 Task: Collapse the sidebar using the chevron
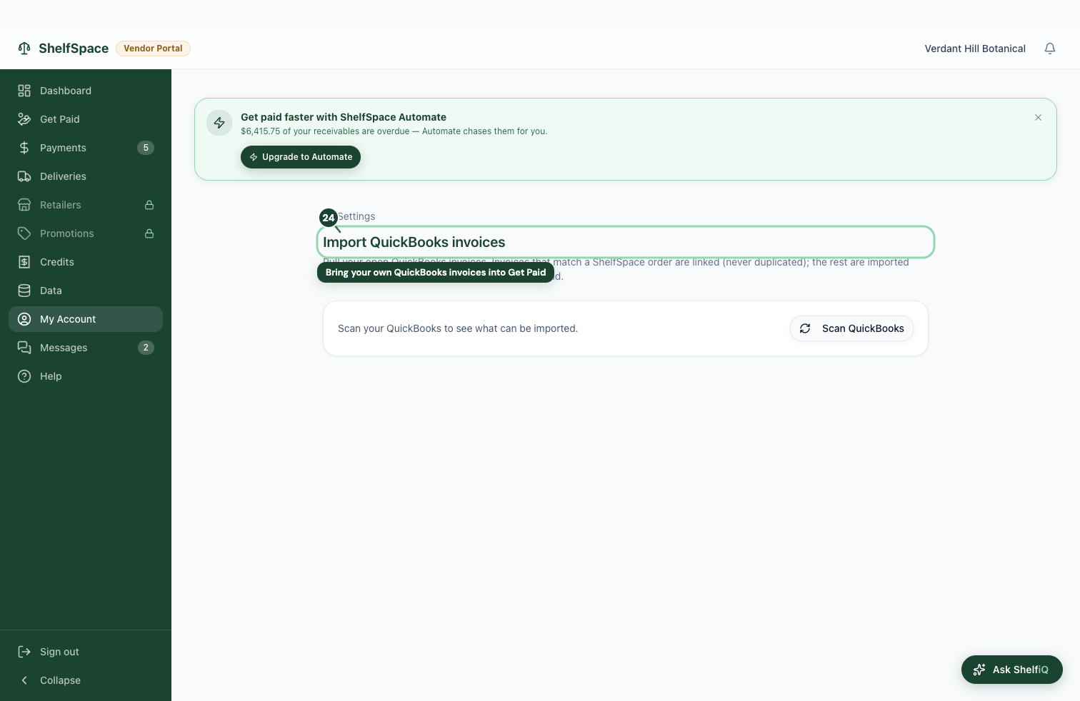click(24, 680)
